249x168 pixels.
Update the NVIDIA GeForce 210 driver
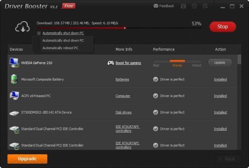[x=220, y=63]
